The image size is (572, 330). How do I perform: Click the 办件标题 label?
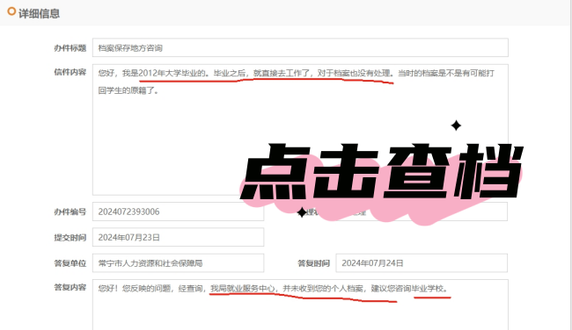tap(70, 48)
